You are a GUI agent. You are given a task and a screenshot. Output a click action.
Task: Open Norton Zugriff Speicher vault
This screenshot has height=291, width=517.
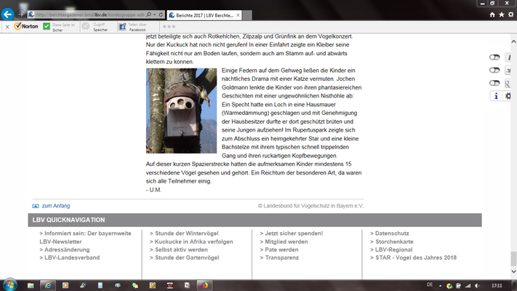(x=95, y=27)
